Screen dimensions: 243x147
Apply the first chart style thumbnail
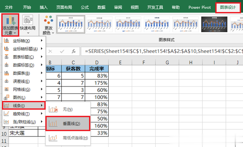click(x=71, y=24)
